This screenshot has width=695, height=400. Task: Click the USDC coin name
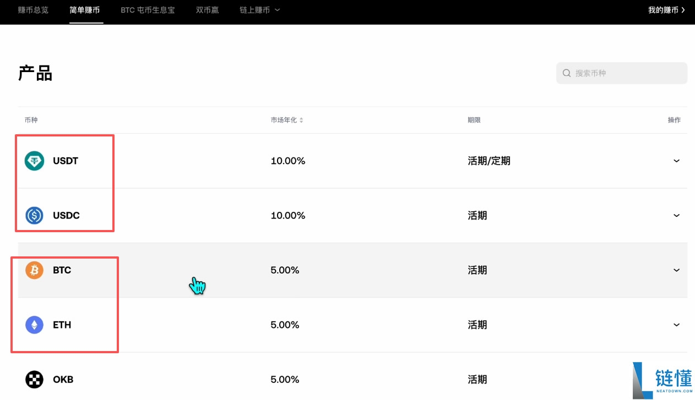(x=66, y=215)
